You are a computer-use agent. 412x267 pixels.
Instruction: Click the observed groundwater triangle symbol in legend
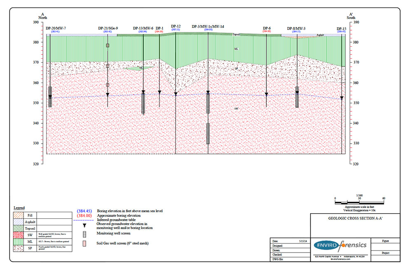pyautogui.click(x=84, y=226)
